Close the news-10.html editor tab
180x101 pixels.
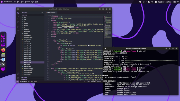tap(56, 12)
